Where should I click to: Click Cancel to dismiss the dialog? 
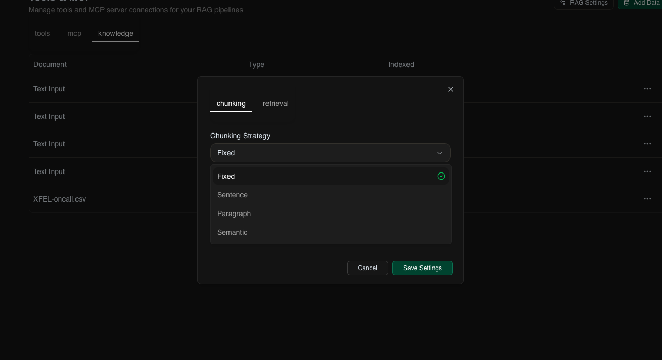click(367, 268)
